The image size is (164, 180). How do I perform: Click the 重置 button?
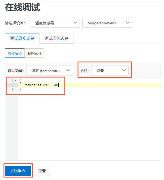click(42, 171)
